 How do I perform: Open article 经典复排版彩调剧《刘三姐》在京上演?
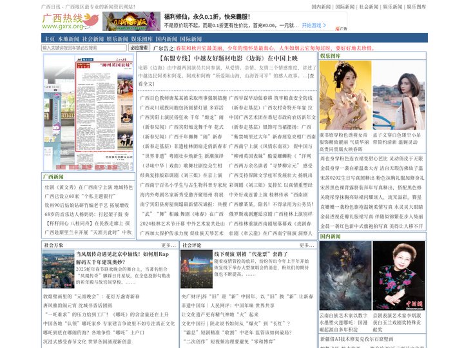click(181, 175)
